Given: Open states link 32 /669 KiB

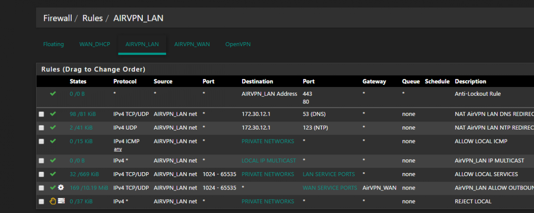Looking at the screenshot, I should pyautogui.click(x=84, y=174).
